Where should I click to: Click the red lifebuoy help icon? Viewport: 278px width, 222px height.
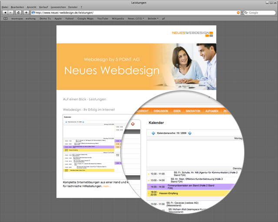tap(133, 124)
